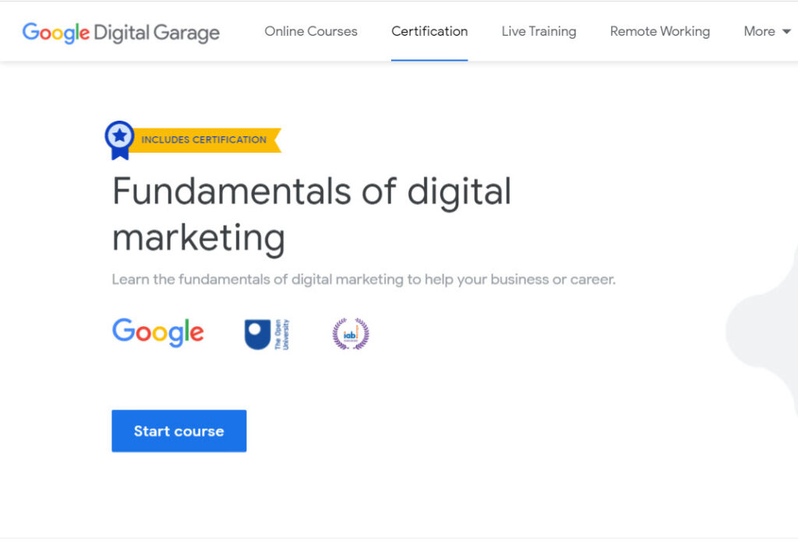Click the vertical The Open University text
The height and width of the screenshot is (549, 798).
click(x=281, y=334)
